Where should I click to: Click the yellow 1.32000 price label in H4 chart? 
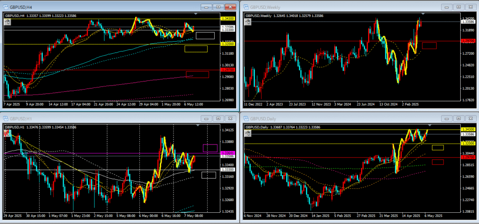point(228,44)
